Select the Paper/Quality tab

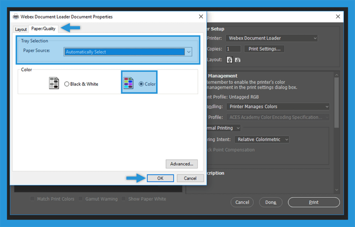point(43,29)
